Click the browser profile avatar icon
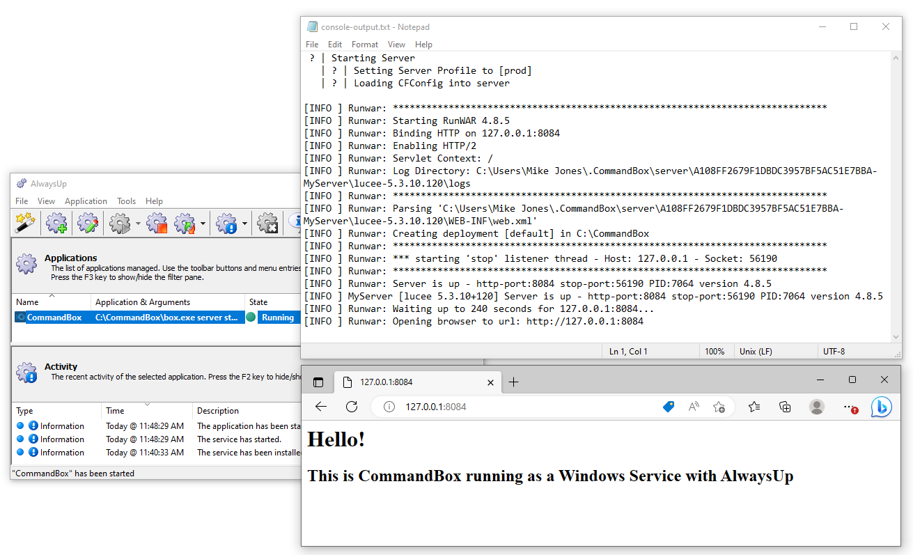 point(817,407)
